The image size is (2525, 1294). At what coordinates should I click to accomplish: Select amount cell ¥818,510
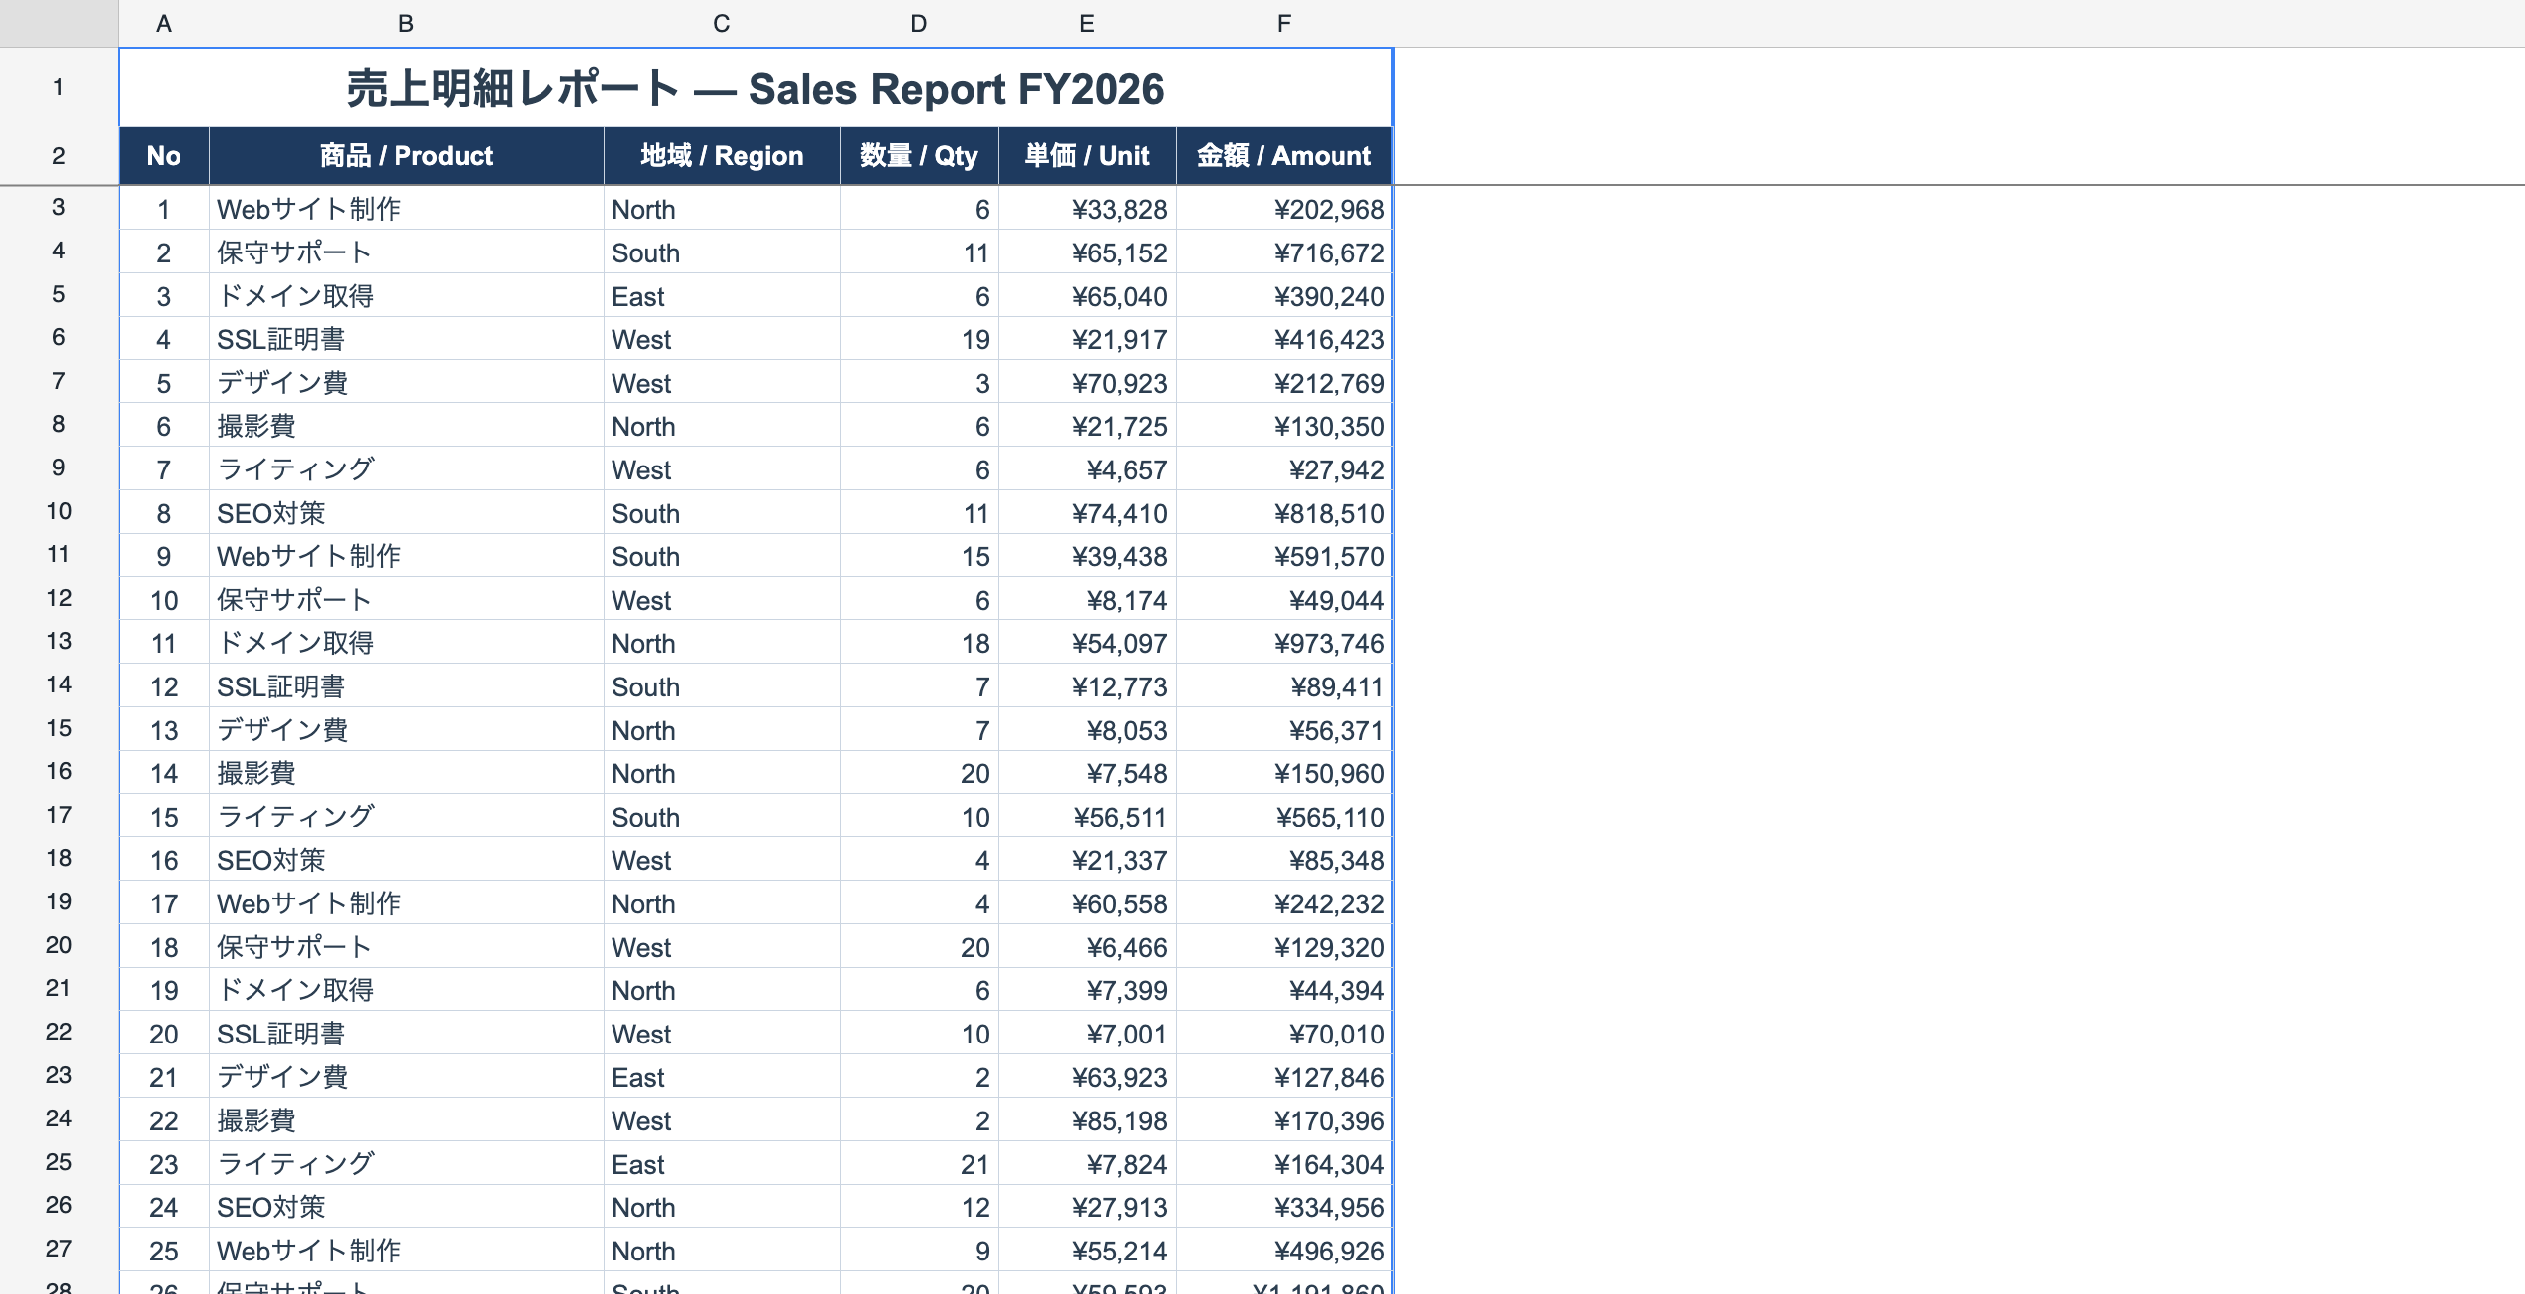click(1284, 513)
